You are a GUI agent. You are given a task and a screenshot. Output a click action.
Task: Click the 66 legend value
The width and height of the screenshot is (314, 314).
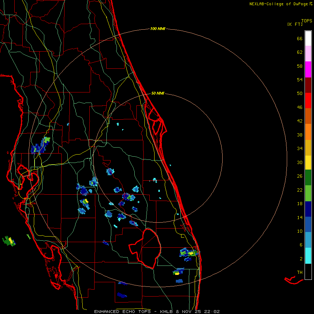(x=300, y=38)
